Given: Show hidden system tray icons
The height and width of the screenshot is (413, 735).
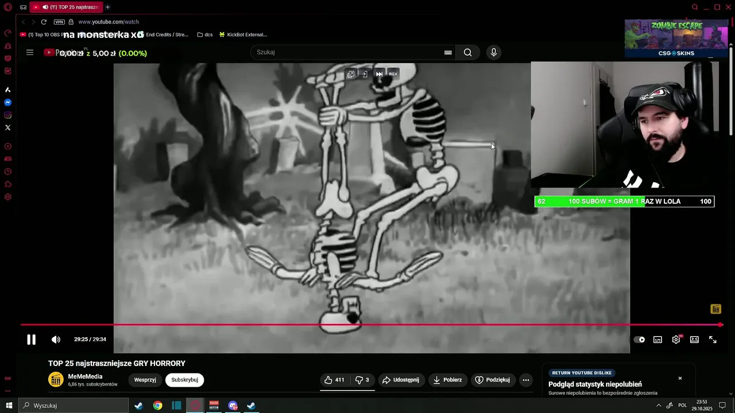Looking at the screenshot, I should pyautogui.click(x=659, y=406).
